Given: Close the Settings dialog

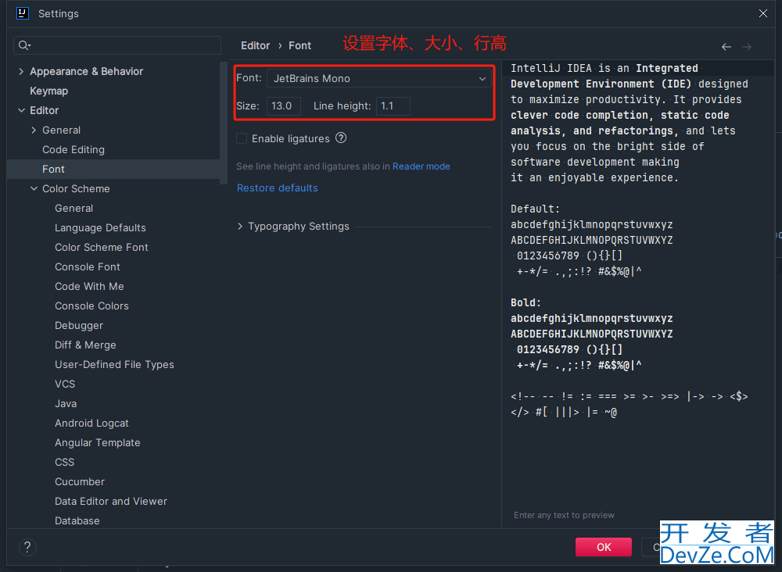Looking at the screenshot, I should pos(763,13).
